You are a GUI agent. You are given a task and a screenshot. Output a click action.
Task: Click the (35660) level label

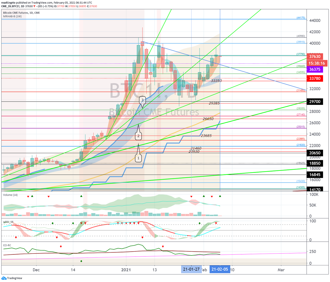pos(301,66)
